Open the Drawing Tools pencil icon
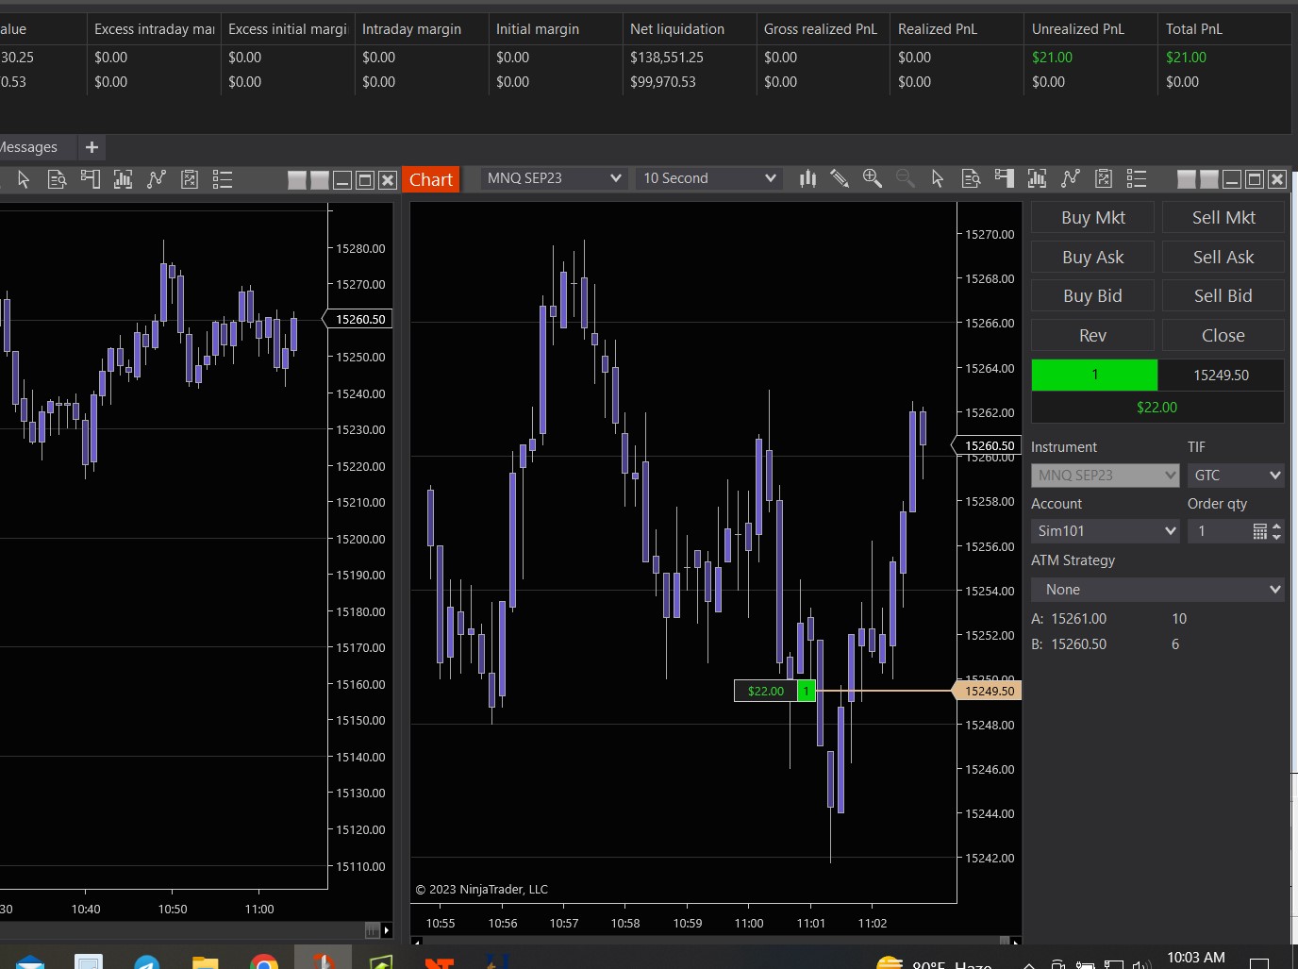This screenshot has width=1298, height=969. [839, 178]
